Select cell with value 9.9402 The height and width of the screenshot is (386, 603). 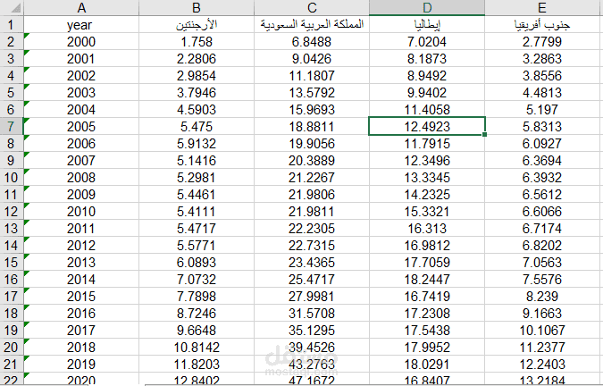click(x=427, y=93)
